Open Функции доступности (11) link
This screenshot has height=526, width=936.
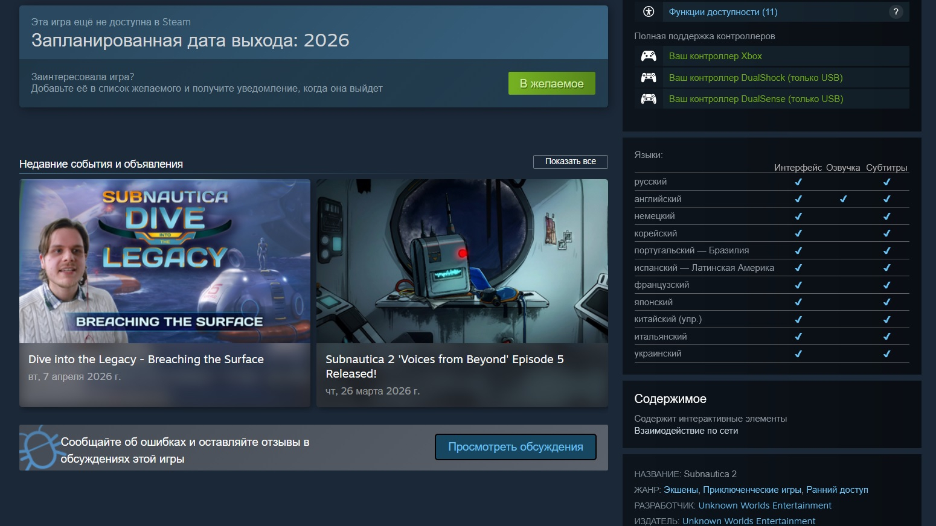[x=723, y=12]
